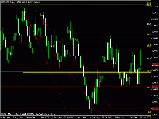
Task: Click the 31 Aug 2009 date label
Action: click(44, 117)
